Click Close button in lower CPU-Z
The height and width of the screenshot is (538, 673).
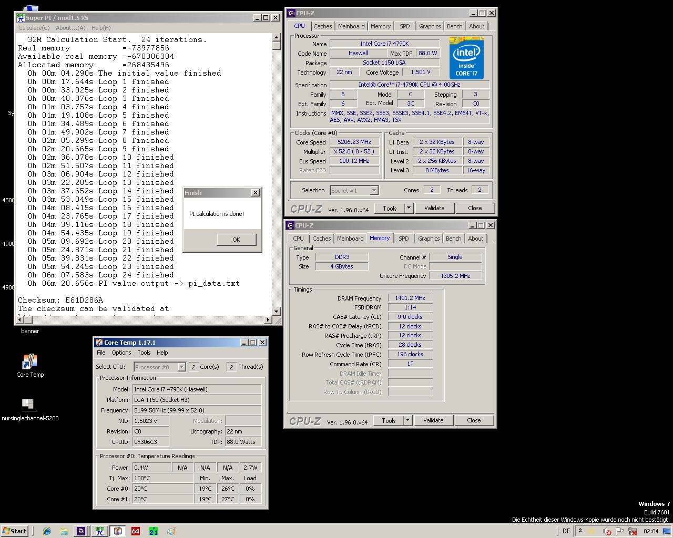click(x=474, y=420)
